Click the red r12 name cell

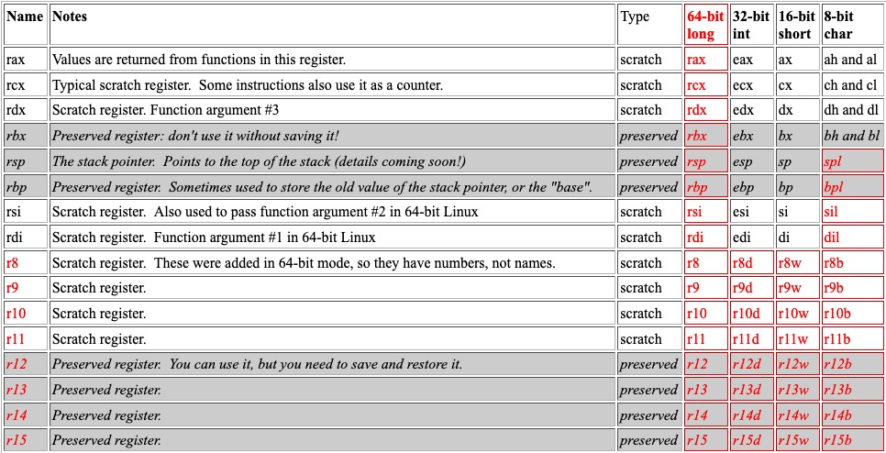click(26, 364)
